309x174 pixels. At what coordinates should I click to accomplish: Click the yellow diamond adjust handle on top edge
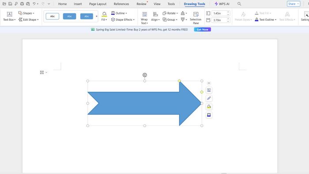tap(179, 81)
